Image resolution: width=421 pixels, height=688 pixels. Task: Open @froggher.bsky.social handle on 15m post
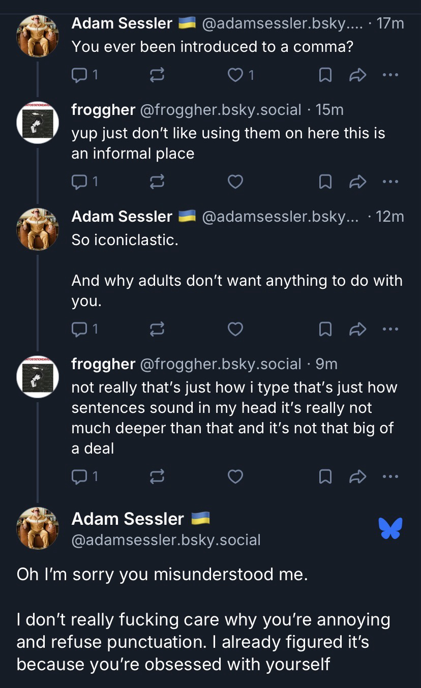(220, 110)
